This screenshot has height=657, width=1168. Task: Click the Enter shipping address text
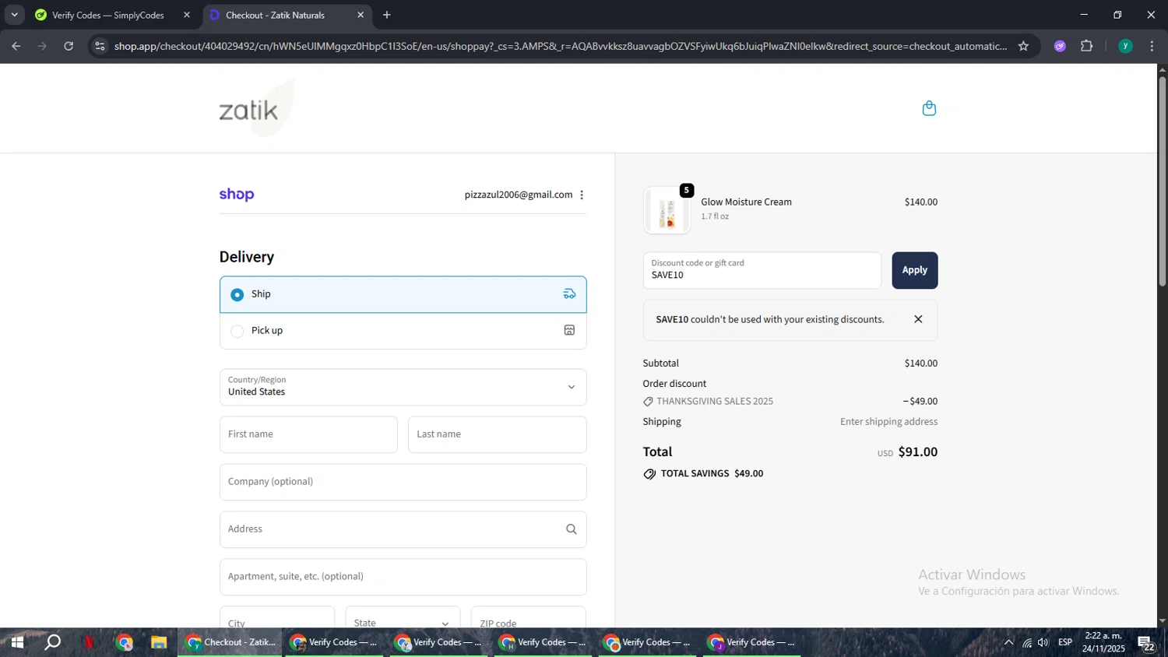888,422
